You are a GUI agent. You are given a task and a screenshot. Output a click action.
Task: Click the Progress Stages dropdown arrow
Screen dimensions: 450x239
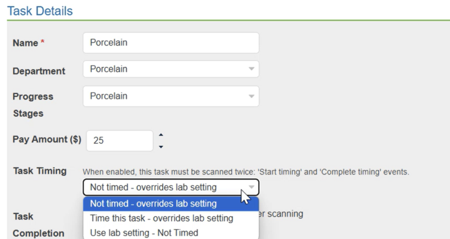(x=251, y=96)
